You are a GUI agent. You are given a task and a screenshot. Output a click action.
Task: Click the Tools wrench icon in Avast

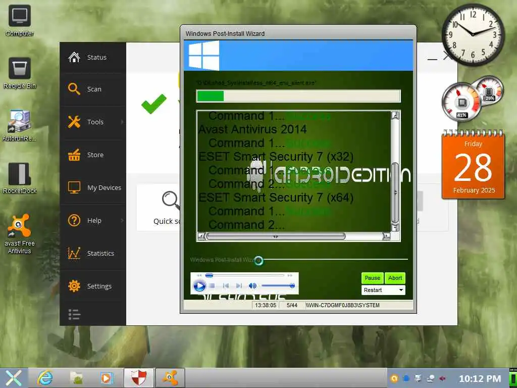74,122
